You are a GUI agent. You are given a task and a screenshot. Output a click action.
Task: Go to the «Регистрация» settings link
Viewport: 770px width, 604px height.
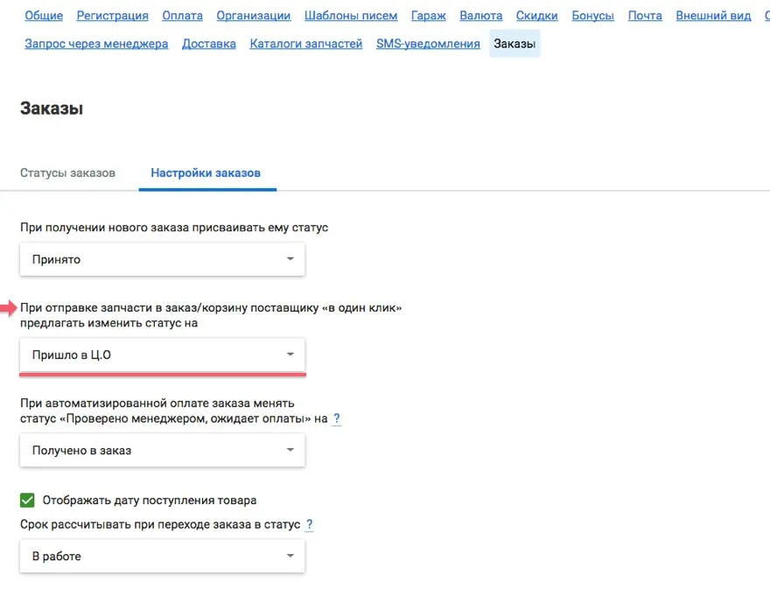112,16
